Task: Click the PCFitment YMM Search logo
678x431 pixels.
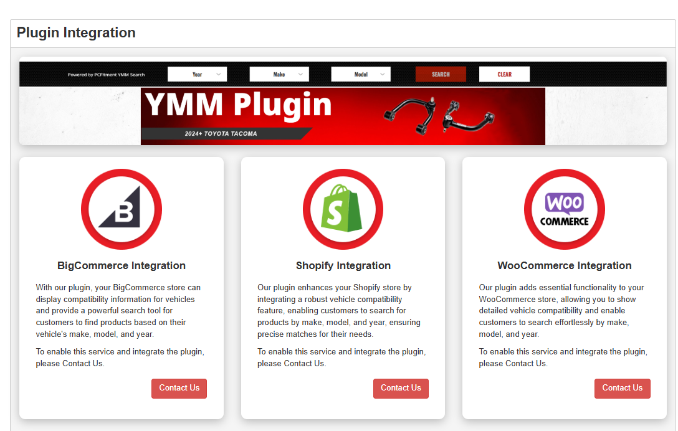Action: 107,74
